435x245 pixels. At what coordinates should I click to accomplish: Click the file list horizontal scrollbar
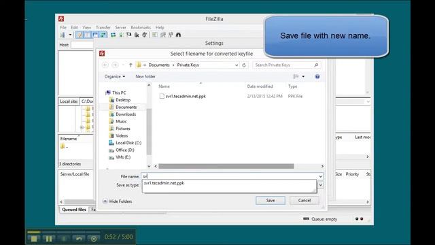tap(226, 166)
